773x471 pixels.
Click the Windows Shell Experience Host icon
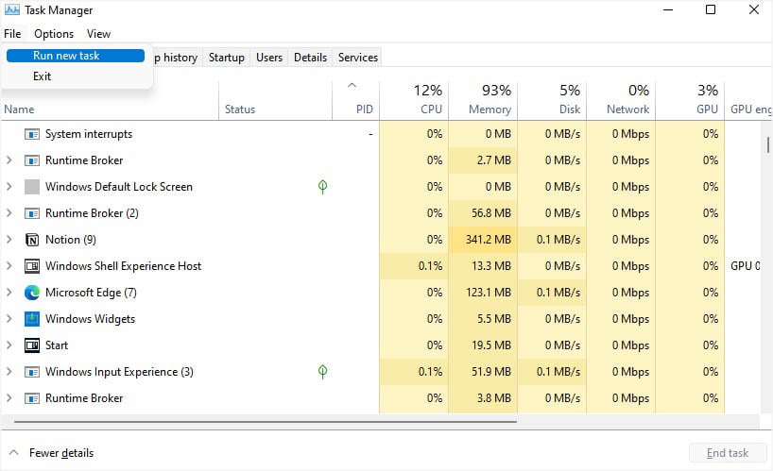point(32,266)
